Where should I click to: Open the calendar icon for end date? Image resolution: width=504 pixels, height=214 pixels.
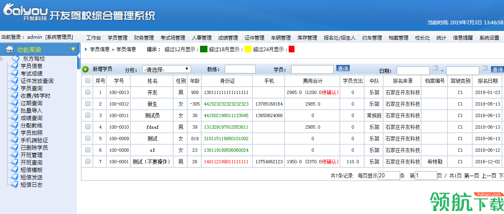click(485, 68)
